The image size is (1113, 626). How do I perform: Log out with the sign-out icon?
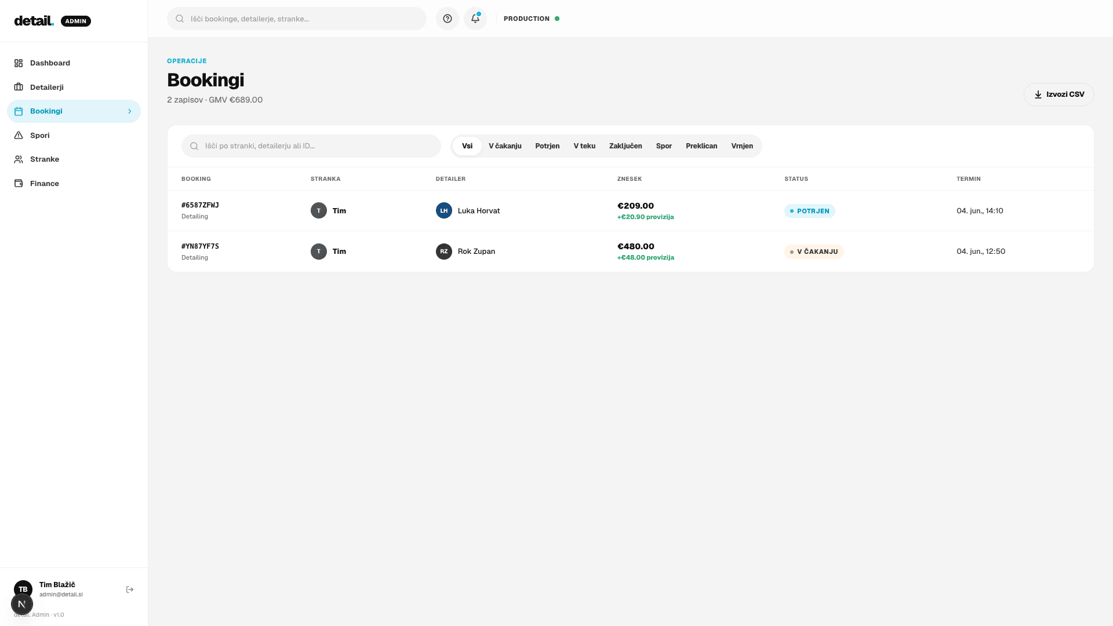click(130, 589)
